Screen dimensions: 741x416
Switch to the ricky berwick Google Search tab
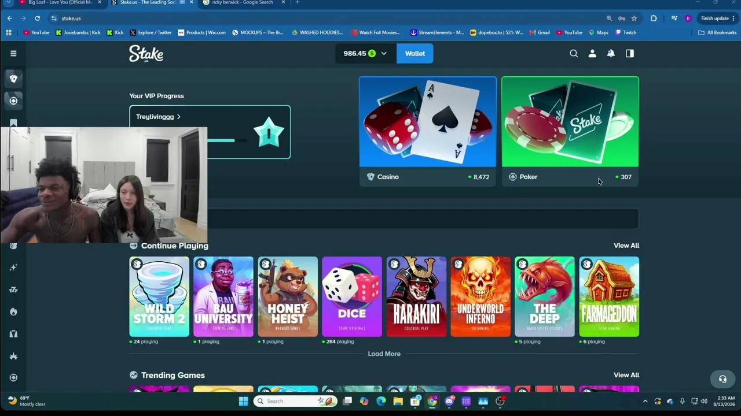click(243, 3)
